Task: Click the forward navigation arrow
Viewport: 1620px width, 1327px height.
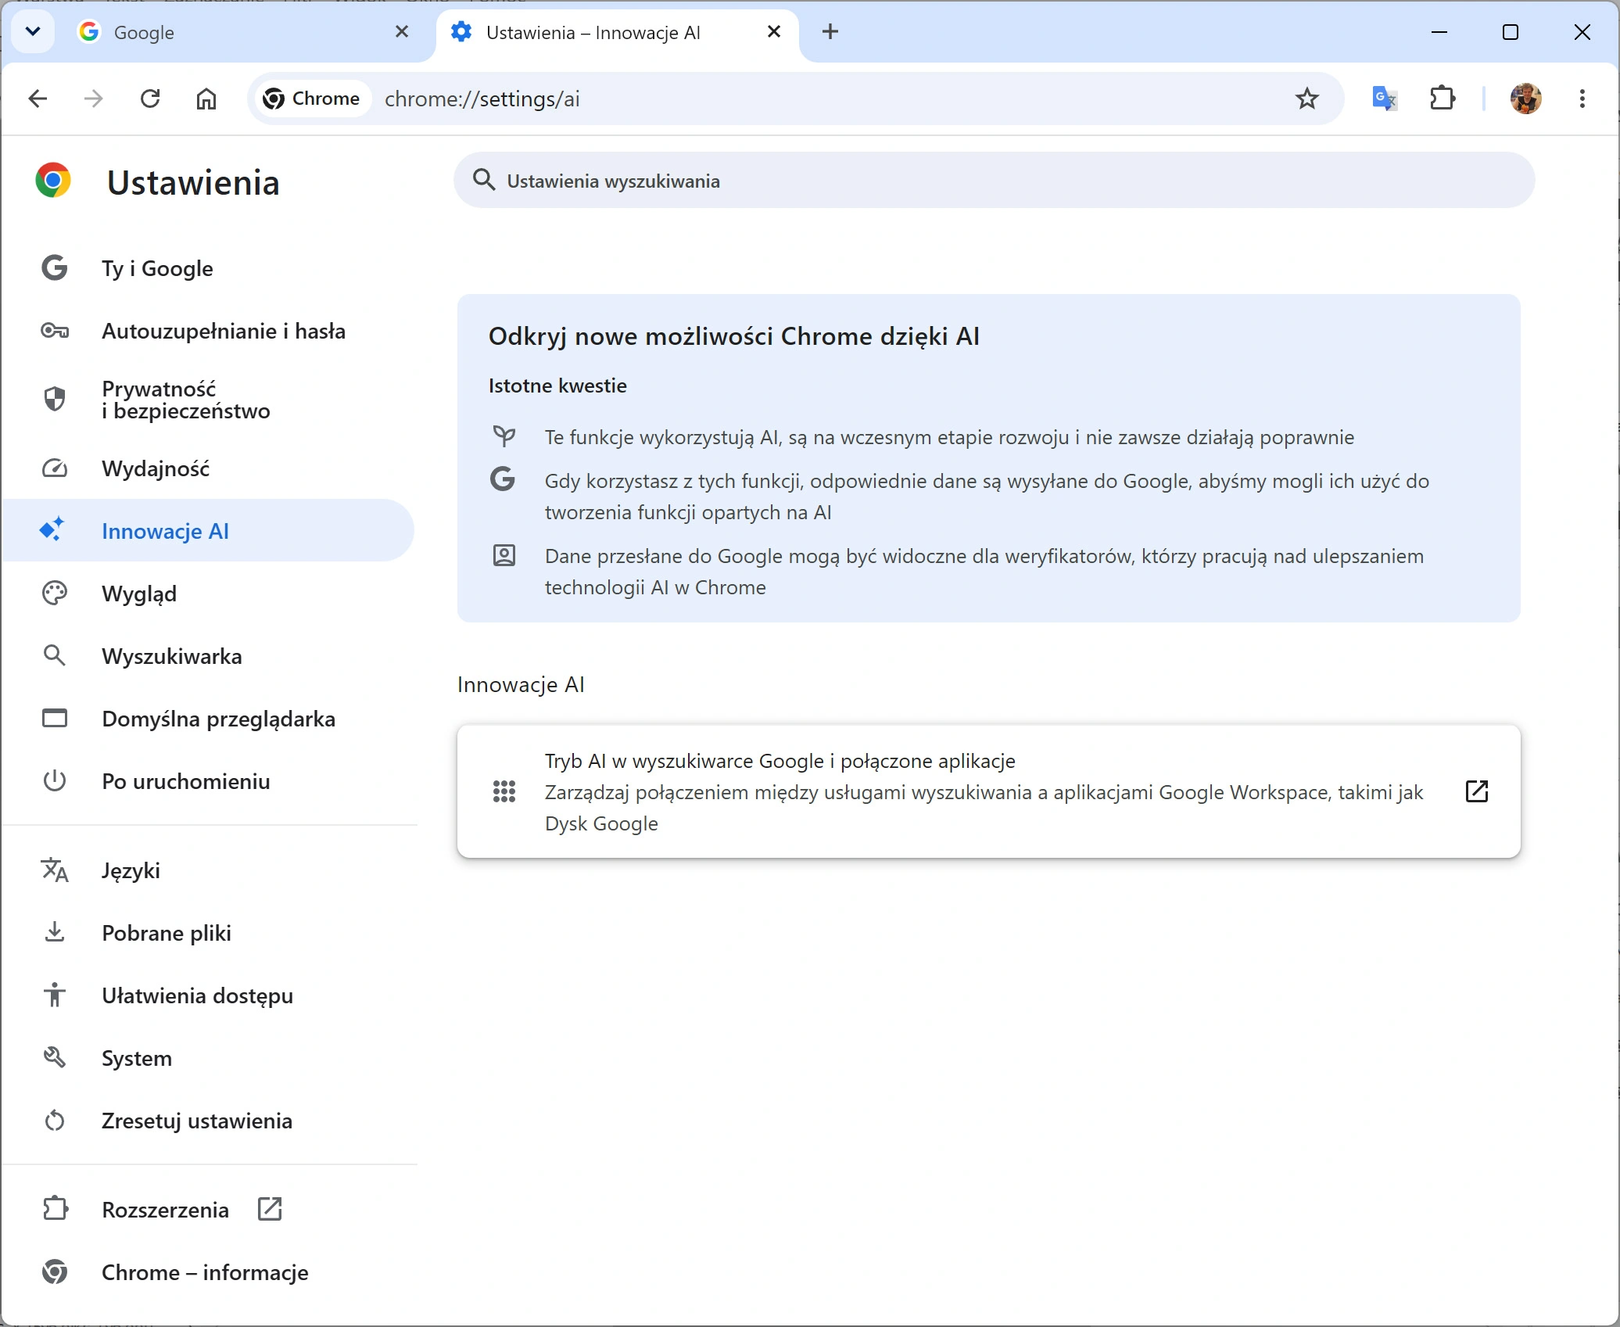Action: pos(93,99)
